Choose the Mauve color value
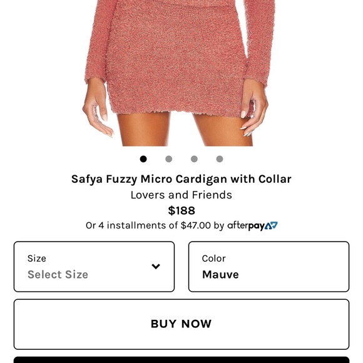 [220, 275]
